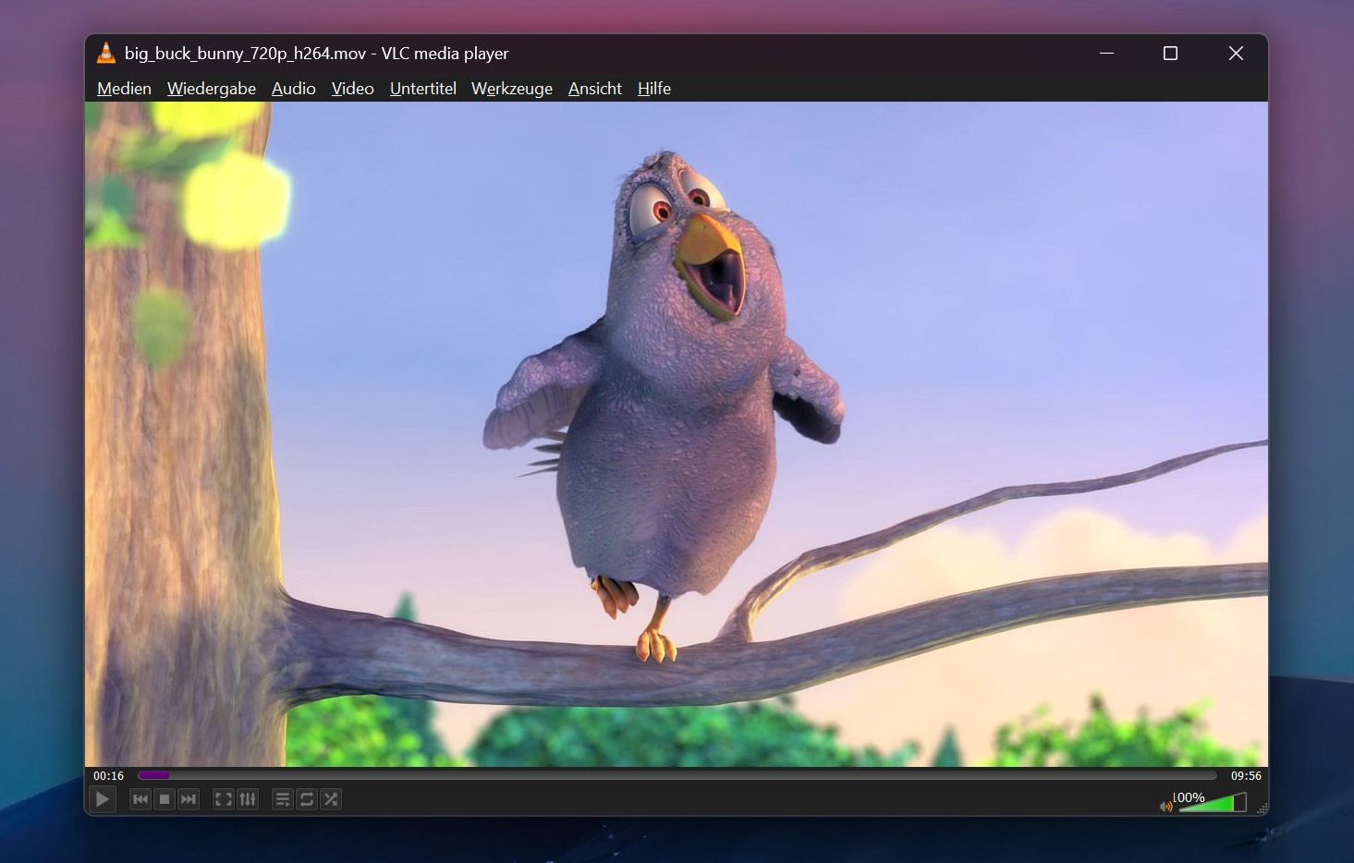This screenshot has height=863, width=1354.
Task: Click the seek bar to jump position
Action: [x=647, y=775]
